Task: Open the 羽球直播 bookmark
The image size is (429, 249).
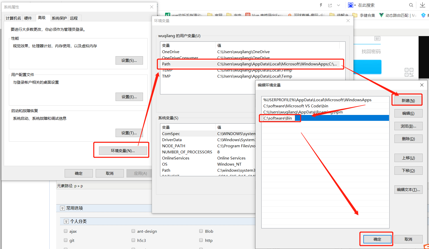Action: coord(306,15)
